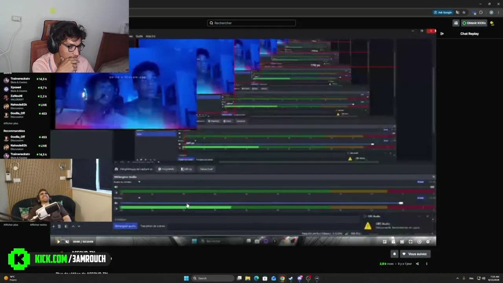Click the Recommandées sidebar heading

click(14, 131)
